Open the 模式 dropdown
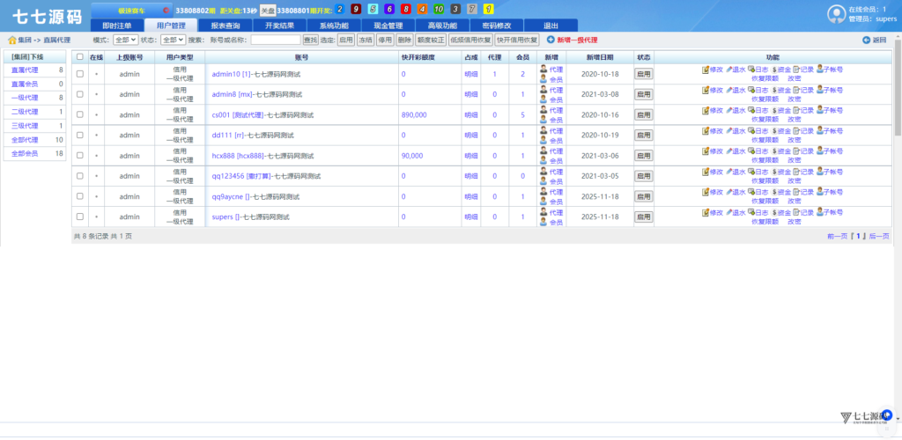The width and height of the screenshot is (902, 440). (125, 40)
